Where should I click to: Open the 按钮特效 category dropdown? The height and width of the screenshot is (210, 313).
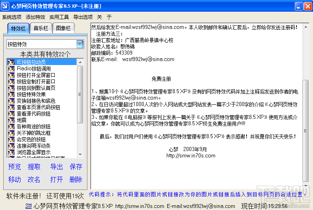coord(80,44)
